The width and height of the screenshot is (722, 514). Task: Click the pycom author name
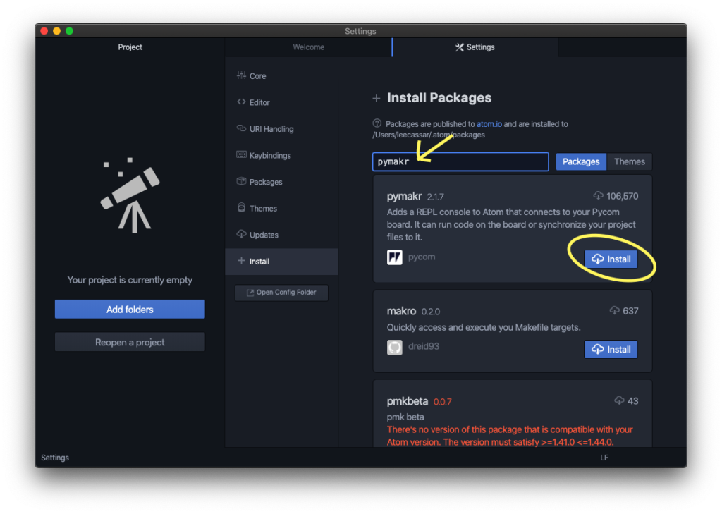422,257
